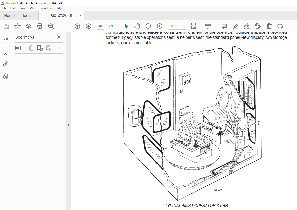The width and height of the screenshot is (297, 210).
Task: Switch to the Home tab
Action: (9, 16)
